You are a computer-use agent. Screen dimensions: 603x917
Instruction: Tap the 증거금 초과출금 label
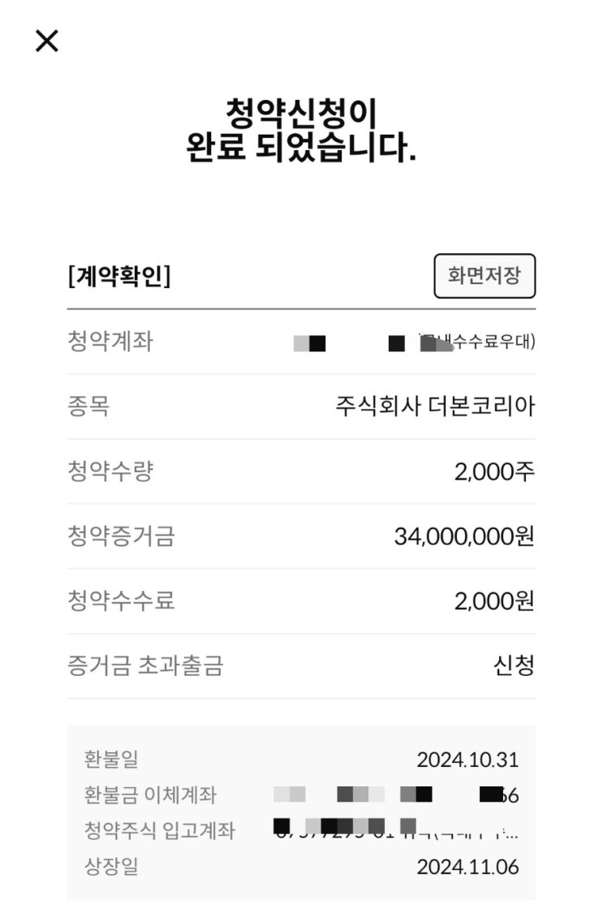coord(145,665)
